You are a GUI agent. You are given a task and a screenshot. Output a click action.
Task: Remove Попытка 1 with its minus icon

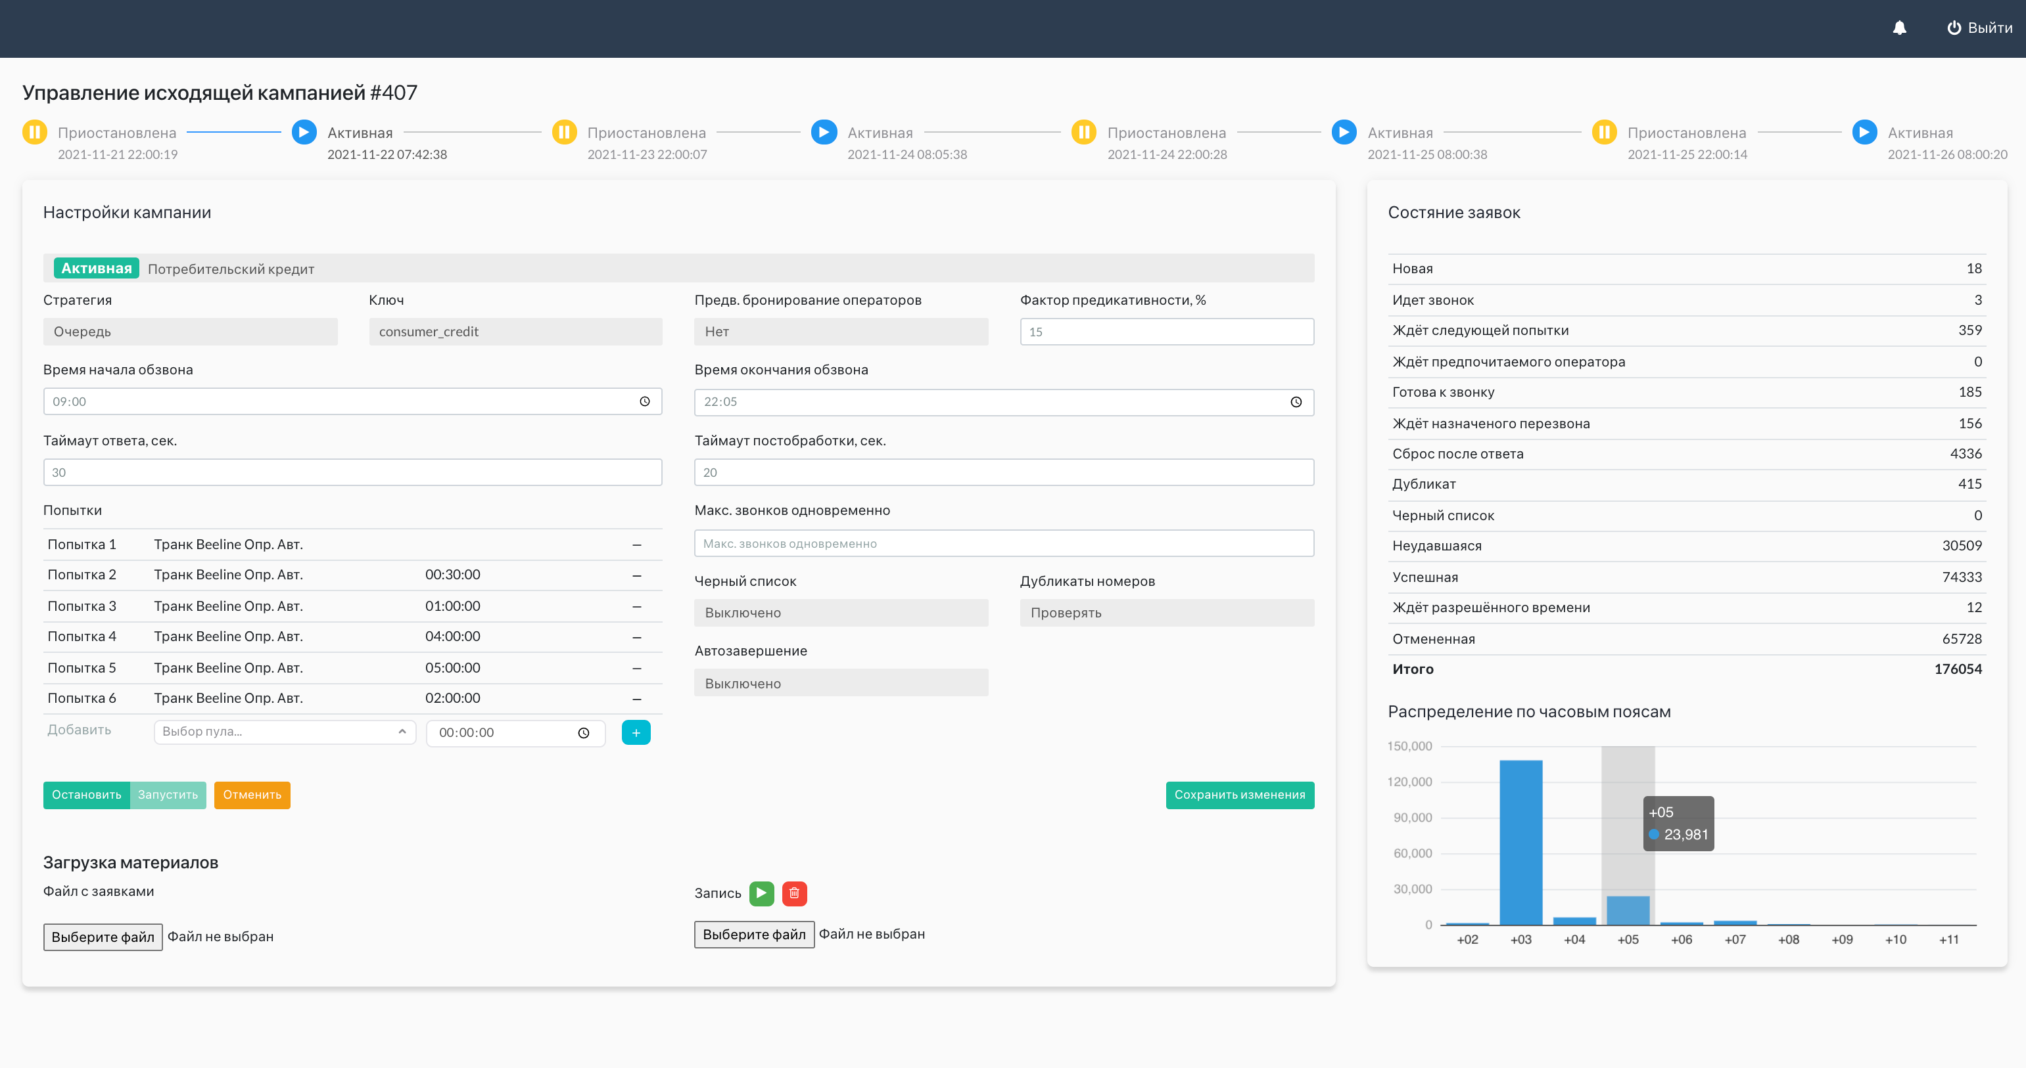pos(637,545)
